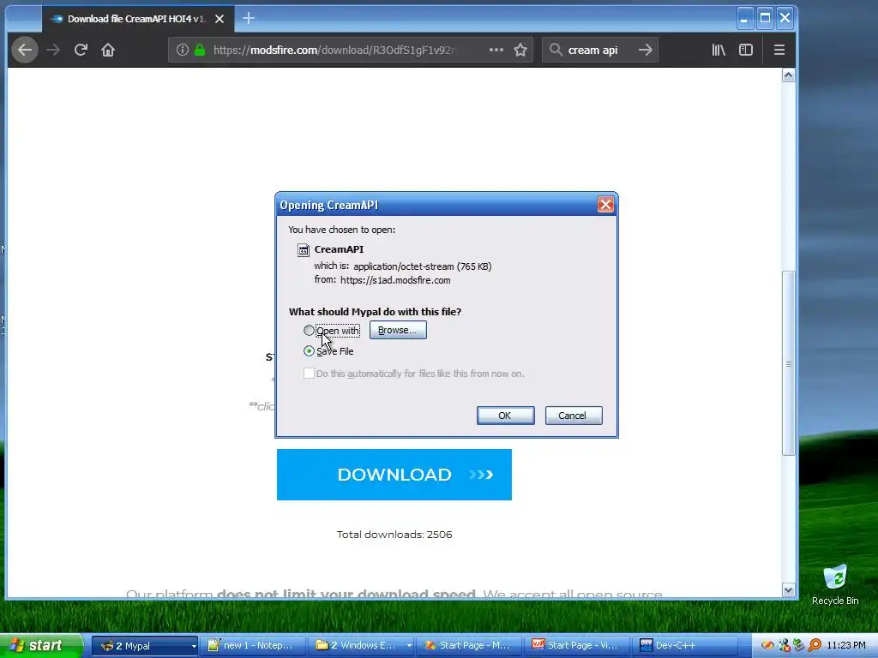This screenshot has width=878, height=658.
Task: Open the hamburger menu
Action: click(779, 50)
